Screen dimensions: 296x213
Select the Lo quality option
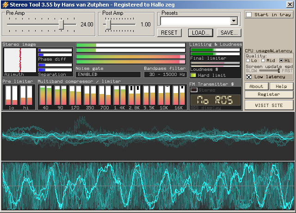(x=249, y=61)
